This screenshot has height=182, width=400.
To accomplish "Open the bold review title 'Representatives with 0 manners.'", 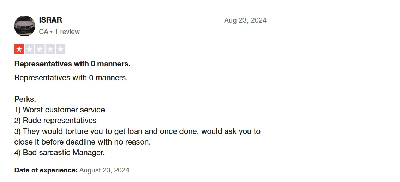I will click(x=72, y=64).
